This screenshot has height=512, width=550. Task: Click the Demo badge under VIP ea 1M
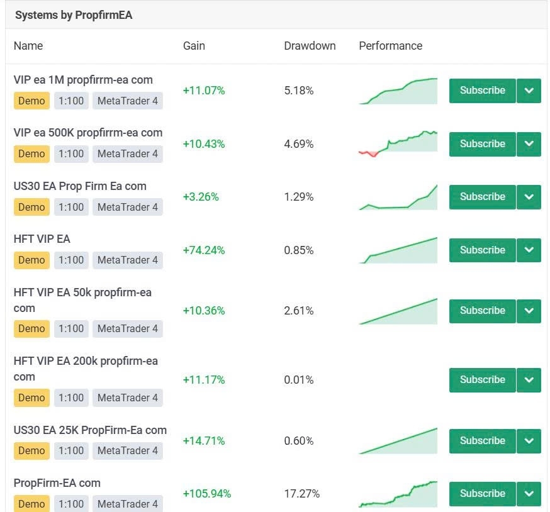coord(31,101)
